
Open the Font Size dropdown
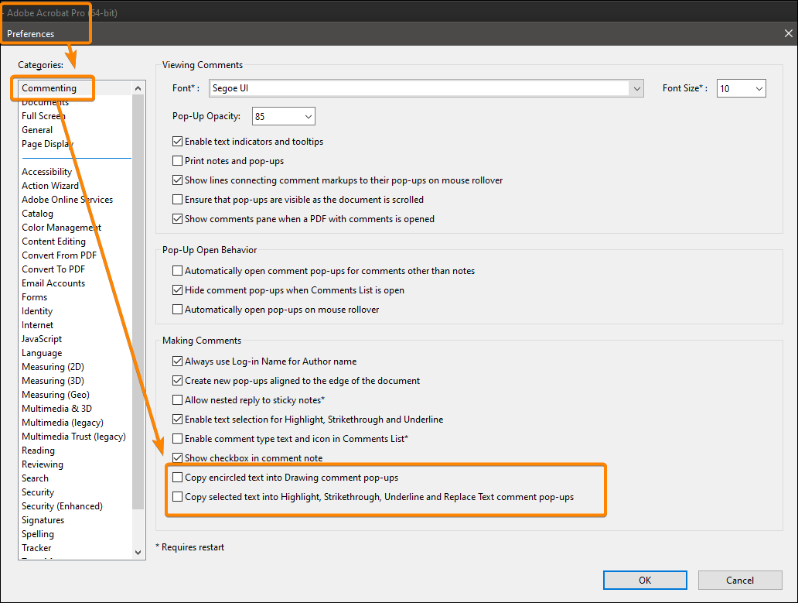click(757, 87)
